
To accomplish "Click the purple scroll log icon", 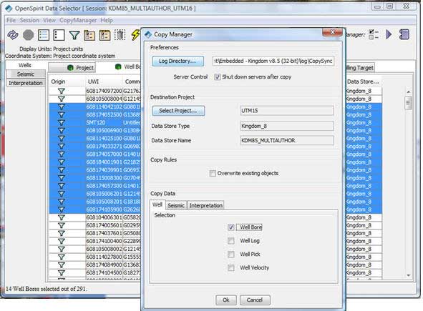I will point(404,34).
